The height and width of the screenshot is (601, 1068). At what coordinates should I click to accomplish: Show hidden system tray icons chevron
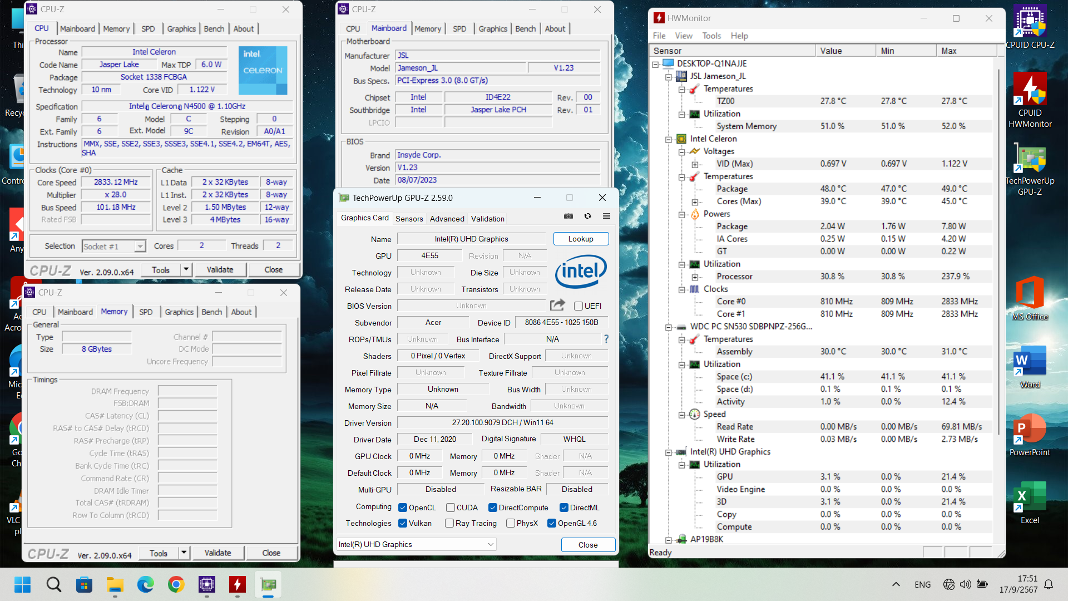(896, 584)
